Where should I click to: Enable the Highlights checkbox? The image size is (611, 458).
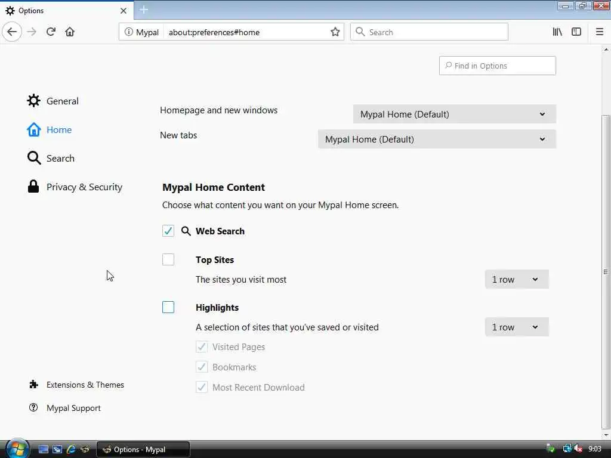(168, 307)
